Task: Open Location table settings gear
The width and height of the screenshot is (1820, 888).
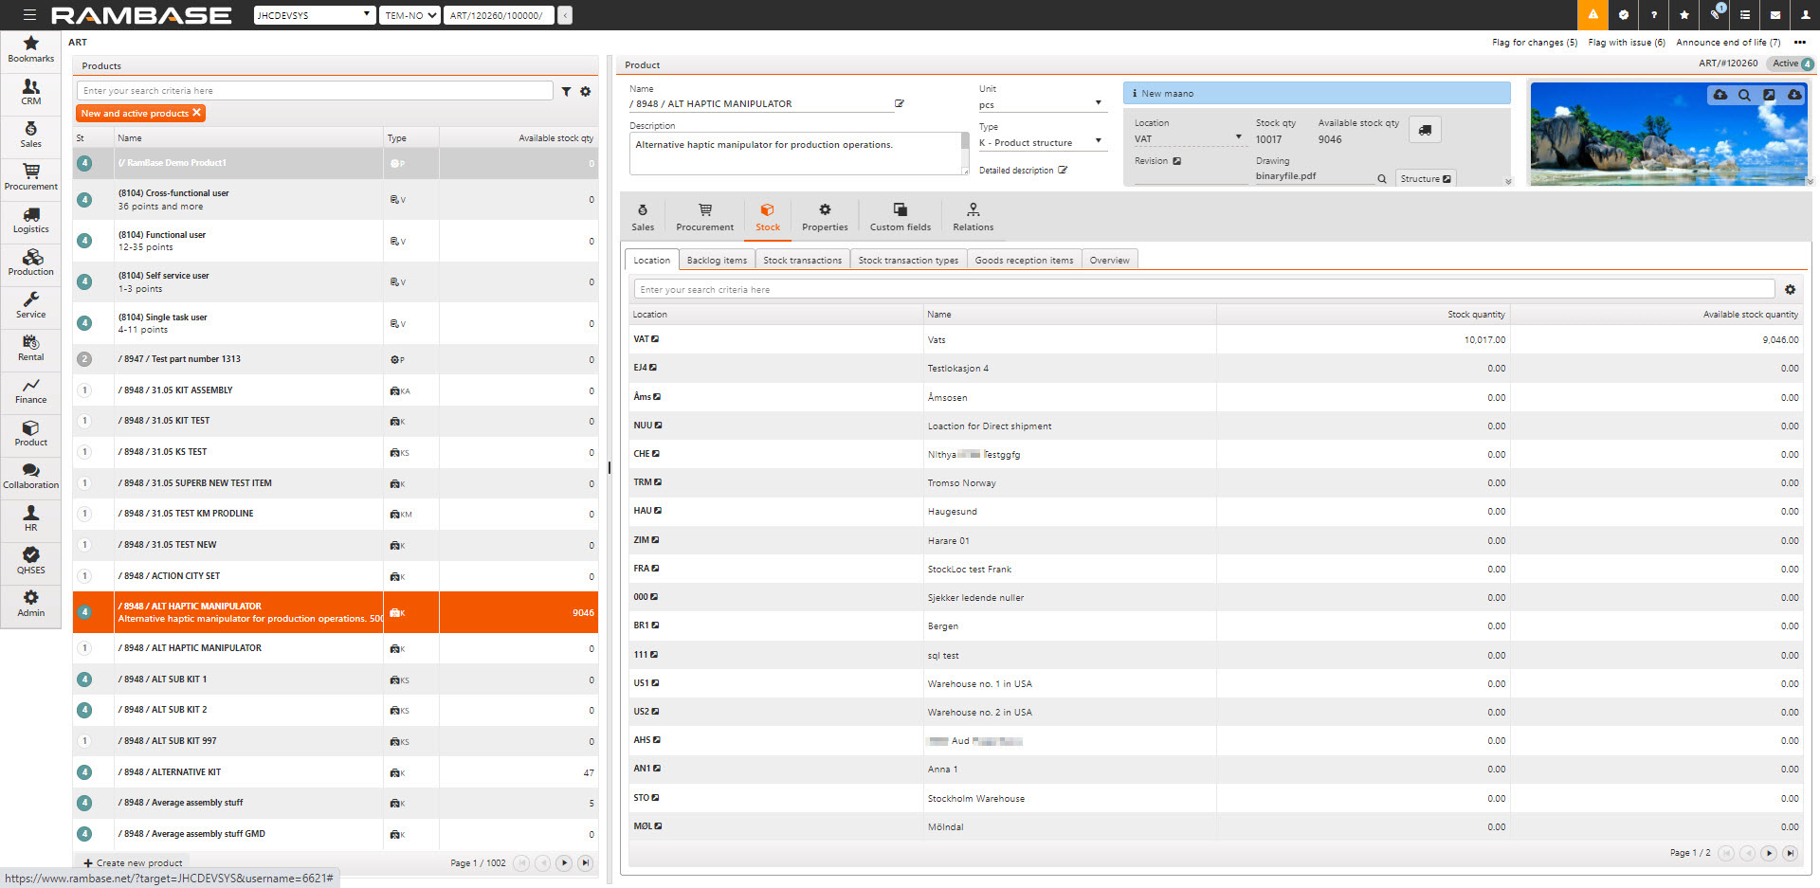Action: click(1790, 290)
